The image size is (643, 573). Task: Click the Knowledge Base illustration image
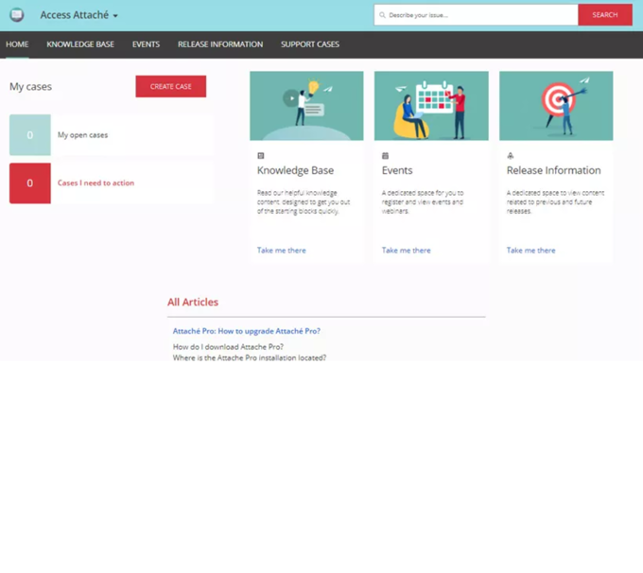click(306, 106)
